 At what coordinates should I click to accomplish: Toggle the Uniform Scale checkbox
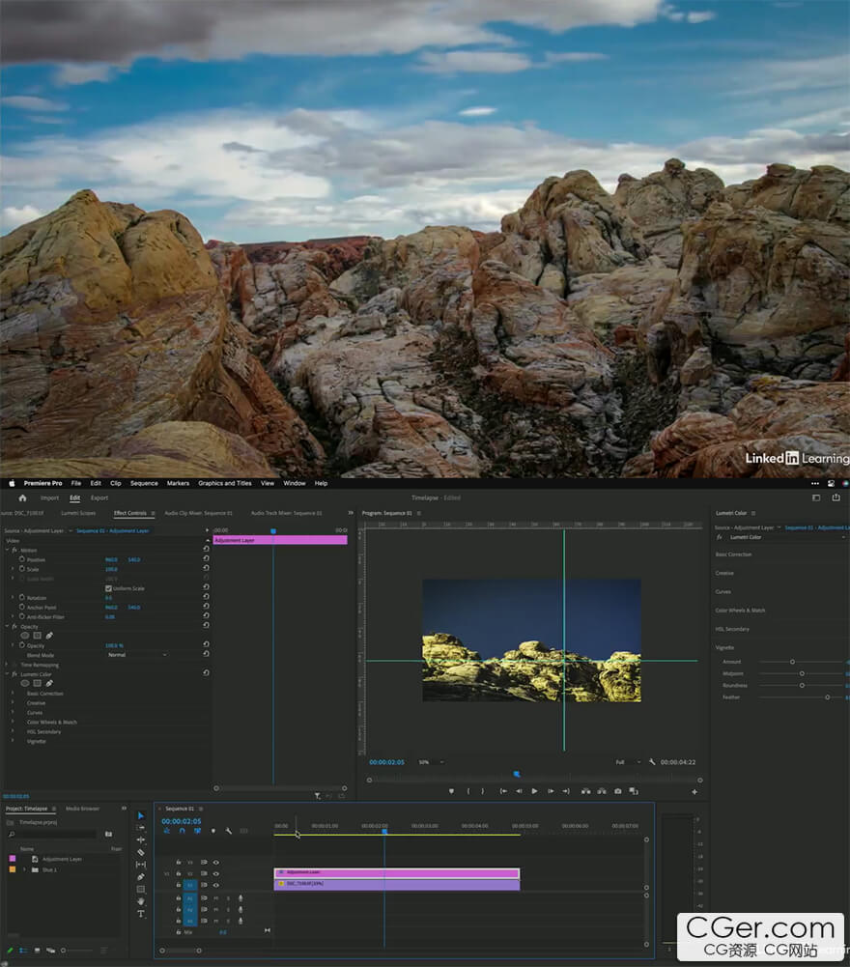(108, 588)
